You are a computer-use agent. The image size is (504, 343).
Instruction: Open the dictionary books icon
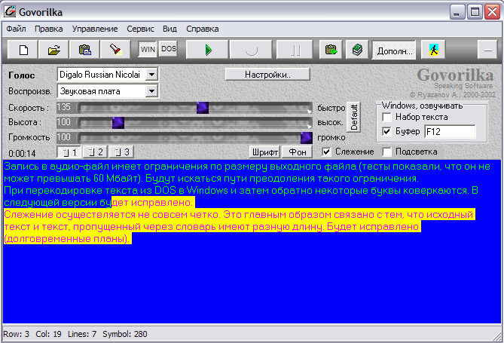coord(357,50)
